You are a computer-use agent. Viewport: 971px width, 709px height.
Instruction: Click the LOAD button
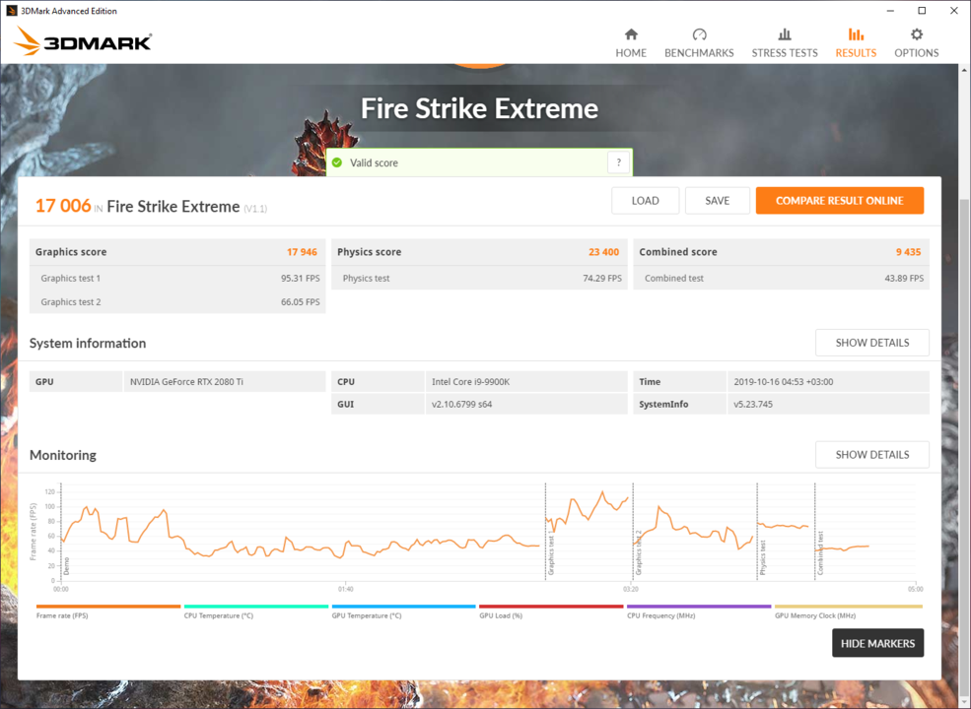tap(646, 201)
